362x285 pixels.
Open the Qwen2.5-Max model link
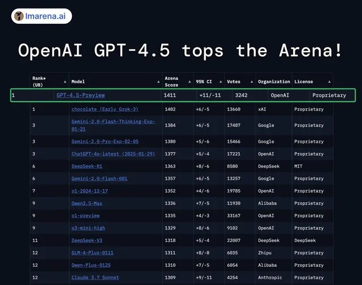coord(87,203)
